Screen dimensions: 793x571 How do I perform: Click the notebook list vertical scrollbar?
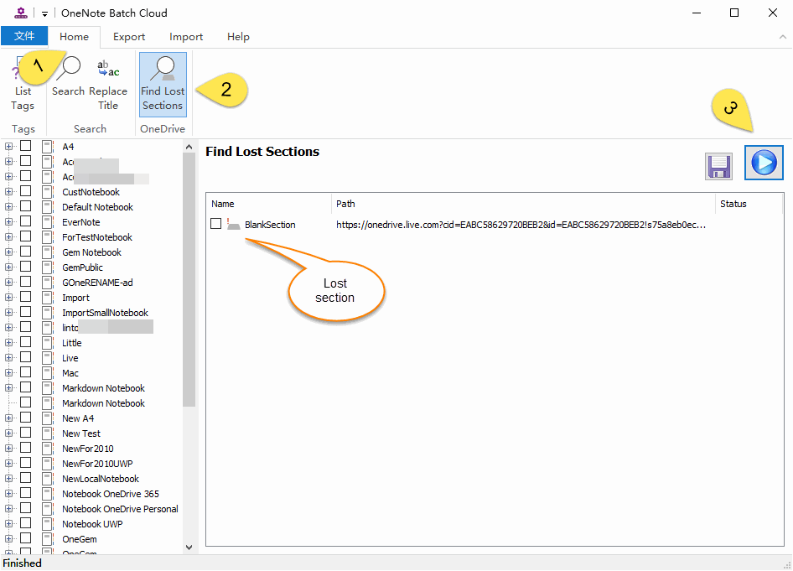pyautogui.click(x=189, y=277)
